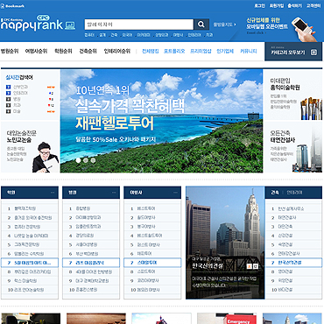Open the 병원순위 menu item
Screen dimensions: 324x324
pyautogui.click(x=10, y=51)
